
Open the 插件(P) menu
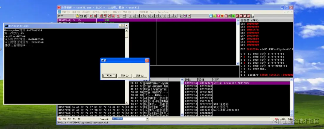tap(96, 12)
